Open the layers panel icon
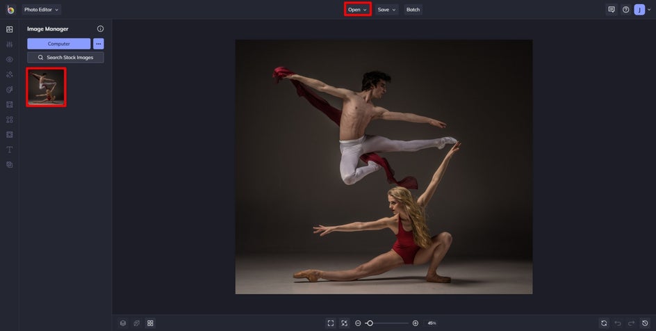 [123, 323]
